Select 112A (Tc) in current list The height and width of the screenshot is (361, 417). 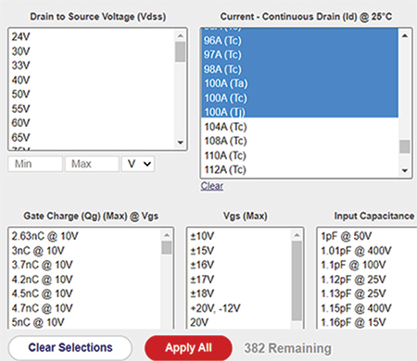(299, 169)
